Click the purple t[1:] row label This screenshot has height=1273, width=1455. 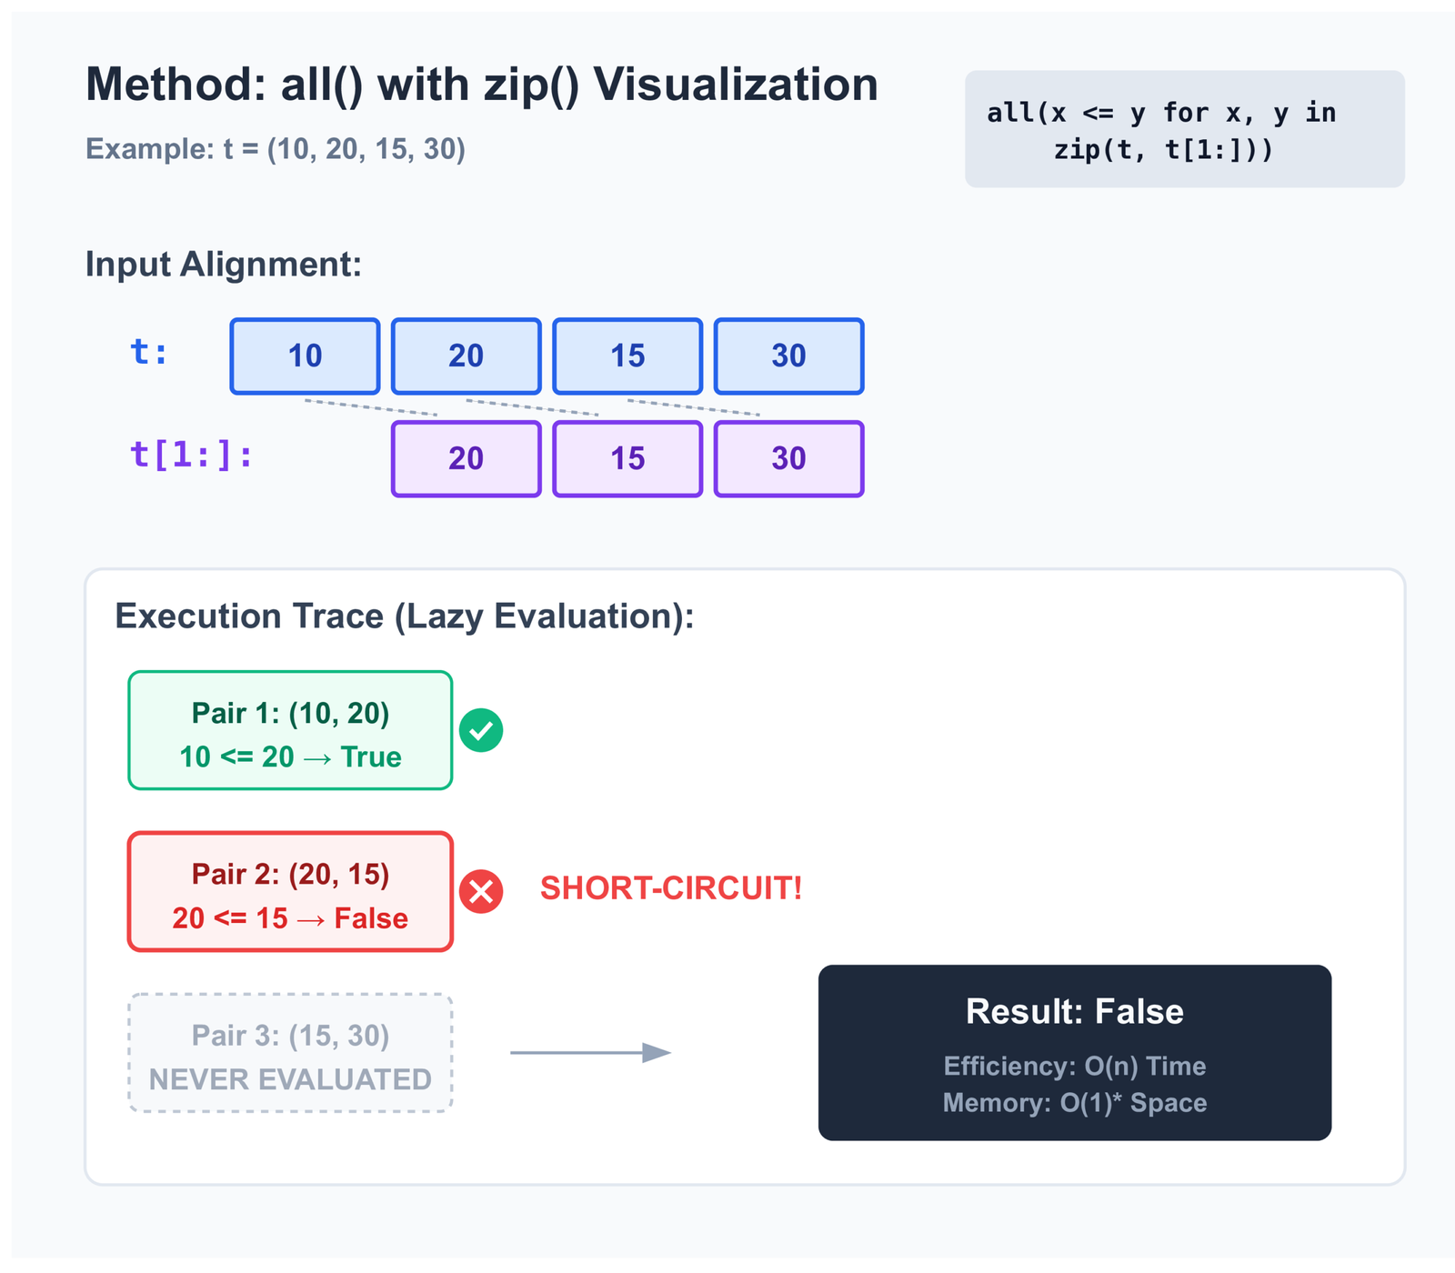tap(192, 455)
